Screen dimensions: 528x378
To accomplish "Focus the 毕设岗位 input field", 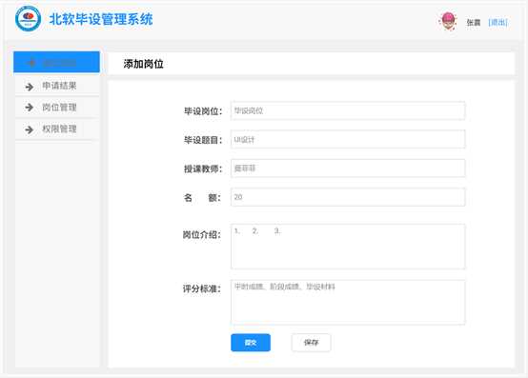I will pyautogui.click(x=348, y=110).
